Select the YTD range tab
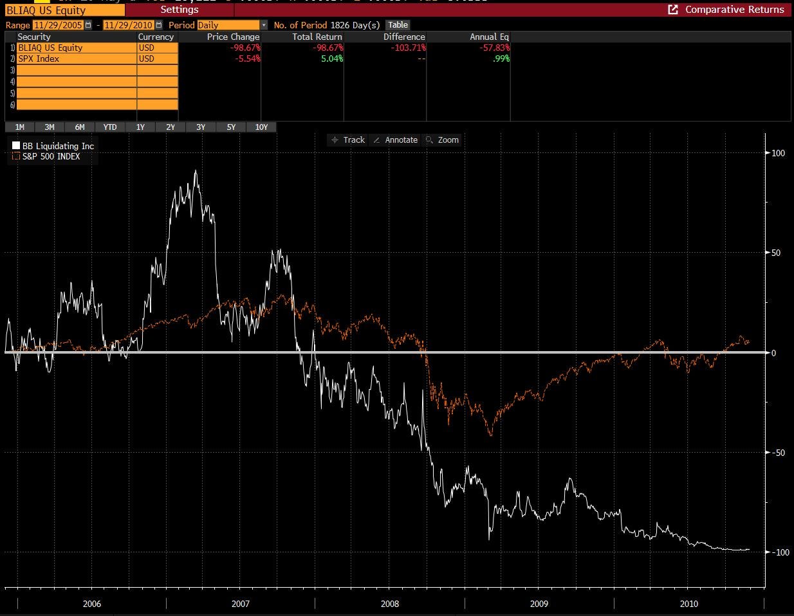Viewport: 794px width, 616px height. 110,127
